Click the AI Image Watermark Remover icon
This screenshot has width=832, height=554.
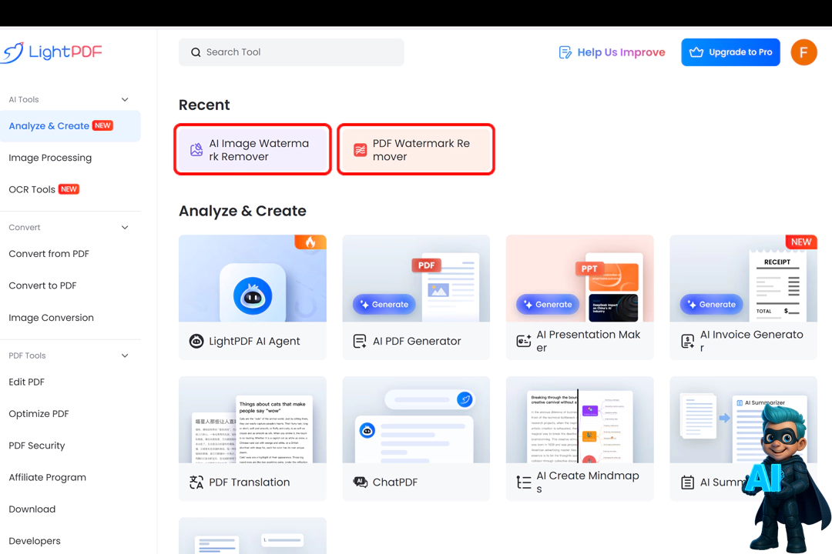pos(196,150)
